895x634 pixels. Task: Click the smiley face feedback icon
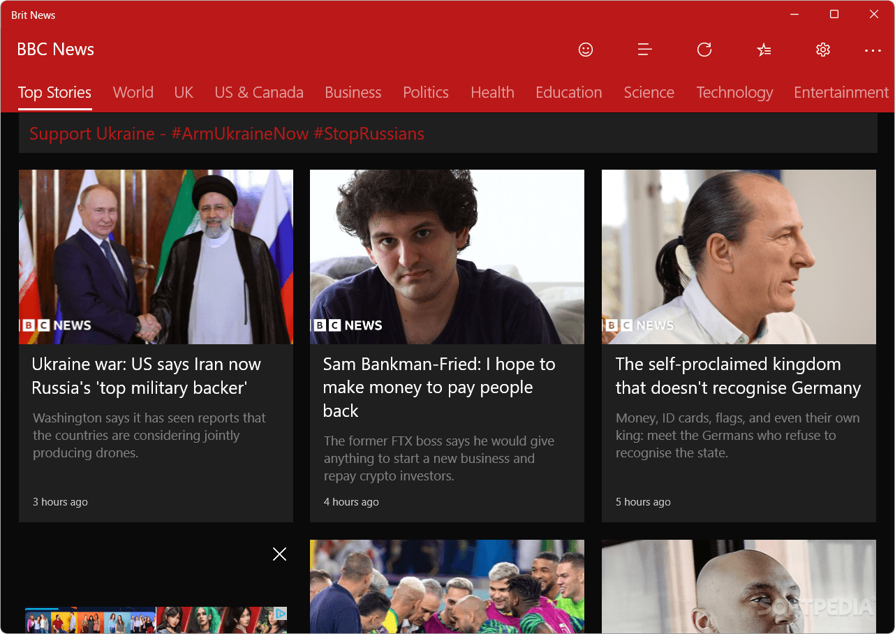586,50
